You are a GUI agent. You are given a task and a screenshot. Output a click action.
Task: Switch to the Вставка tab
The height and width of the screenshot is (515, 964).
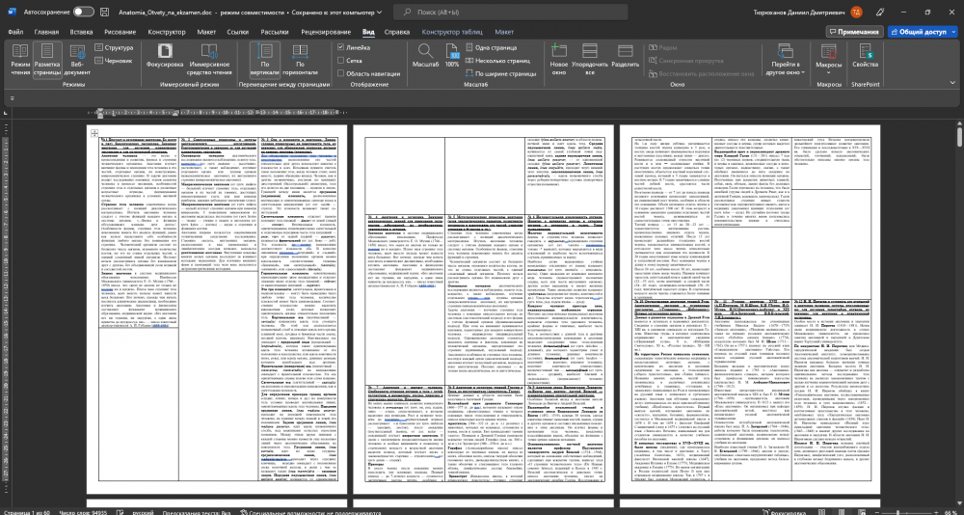click(81, 32)
